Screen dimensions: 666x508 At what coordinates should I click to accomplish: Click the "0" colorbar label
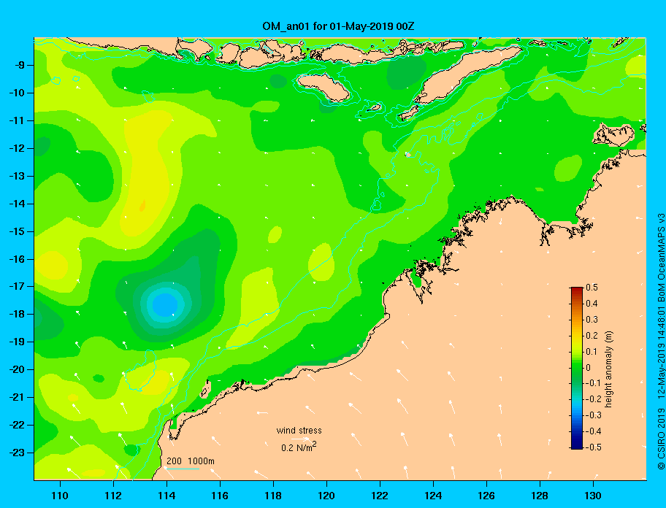589,368
